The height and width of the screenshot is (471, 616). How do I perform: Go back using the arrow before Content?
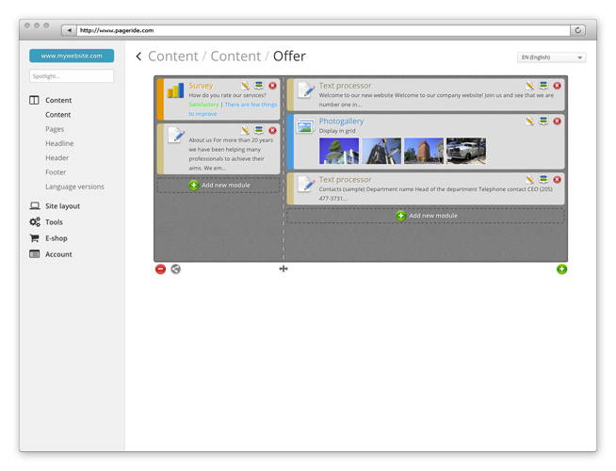pos(139,57)
